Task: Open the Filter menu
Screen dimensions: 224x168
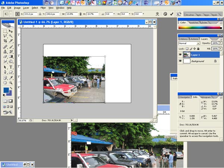Action: click(43, 7)
